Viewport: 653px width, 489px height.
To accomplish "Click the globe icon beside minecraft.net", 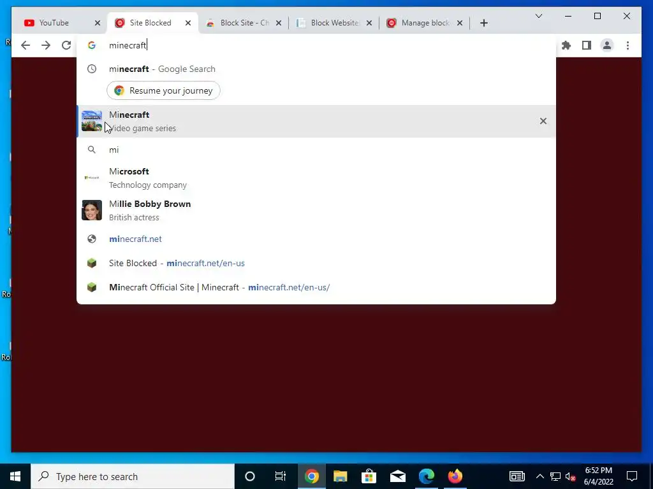I will click(x=92, y=239).
